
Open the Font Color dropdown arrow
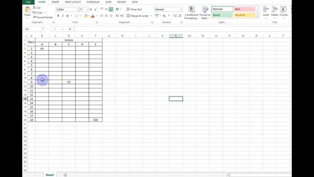tap(96, 16)
